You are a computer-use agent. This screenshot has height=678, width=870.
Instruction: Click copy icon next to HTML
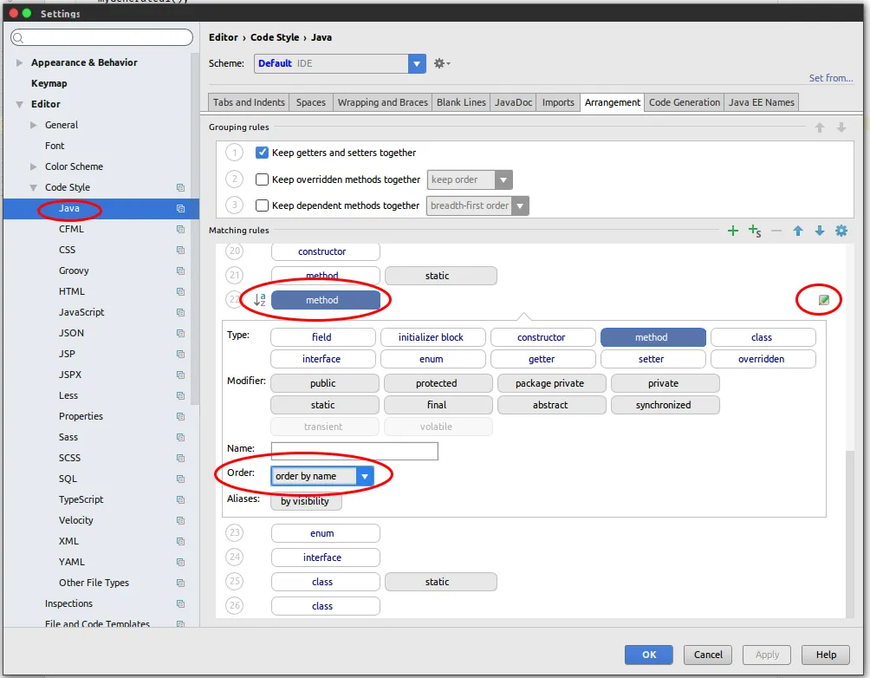pyautogui.click(x=180, y=291)
